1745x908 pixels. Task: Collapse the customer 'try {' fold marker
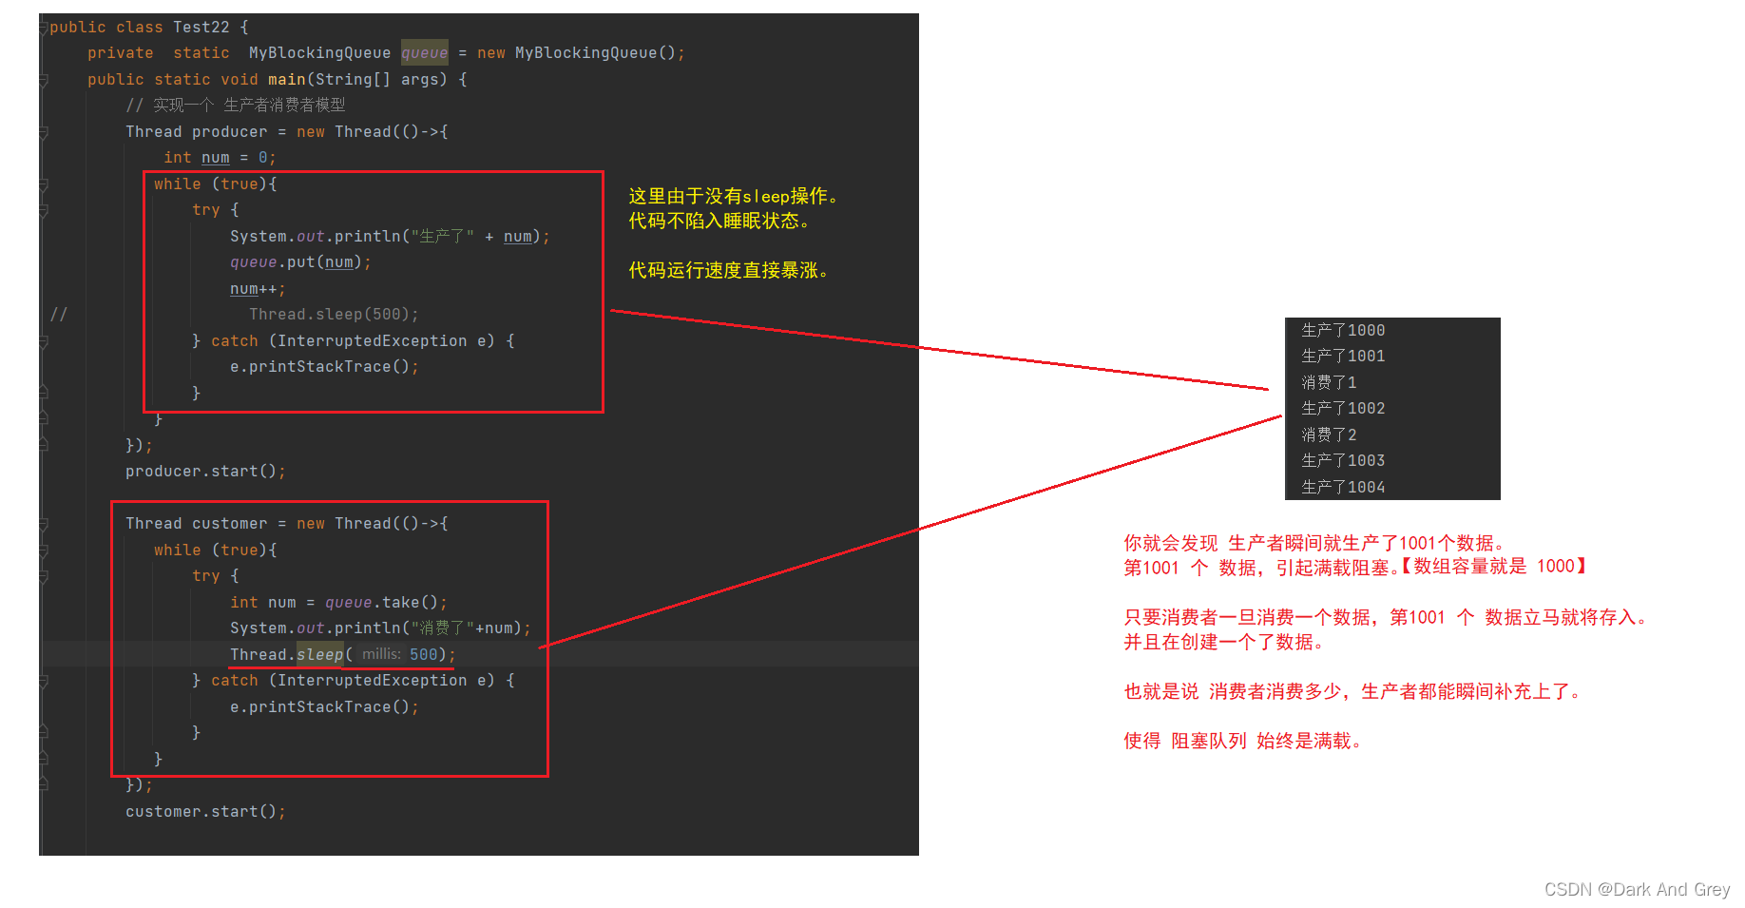tap(44, 577)
